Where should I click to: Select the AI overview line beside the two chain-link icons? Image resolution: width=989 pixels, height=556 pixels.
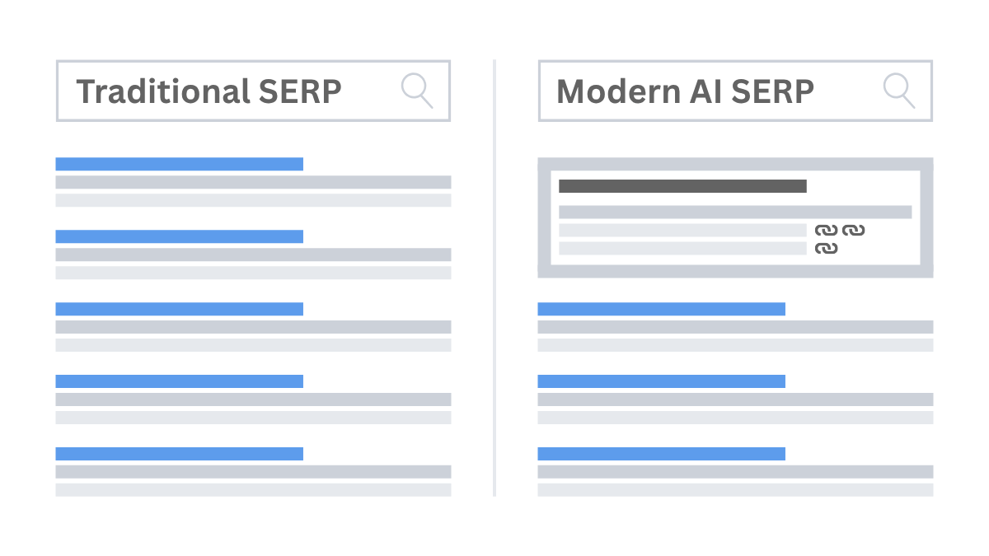coord(682,231)
